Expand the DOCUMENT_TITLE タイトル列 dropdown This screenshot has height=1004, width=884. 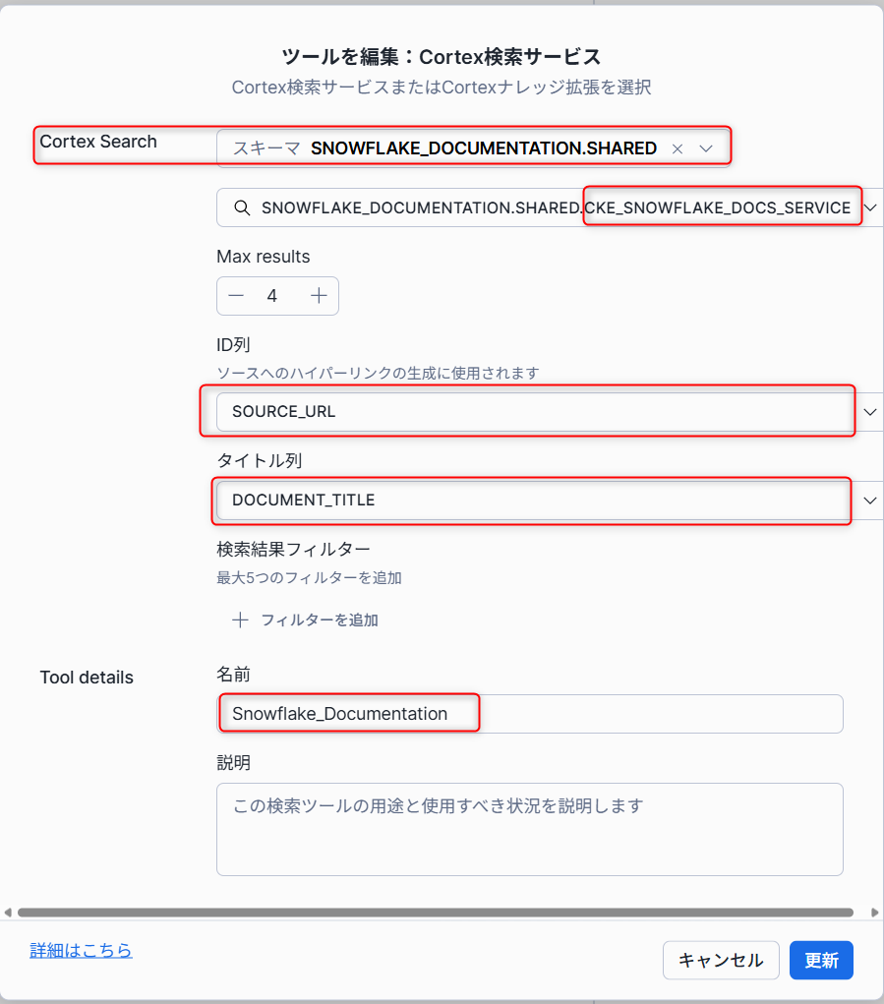click(870, 501)
